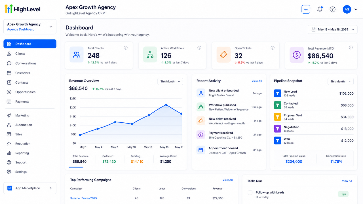Open the notifications bell
363x204 pixels.
(320, 9)
